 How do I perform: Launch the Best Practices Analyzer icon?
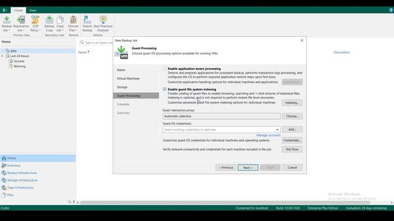pyautogui.click(x=103, y=20)
